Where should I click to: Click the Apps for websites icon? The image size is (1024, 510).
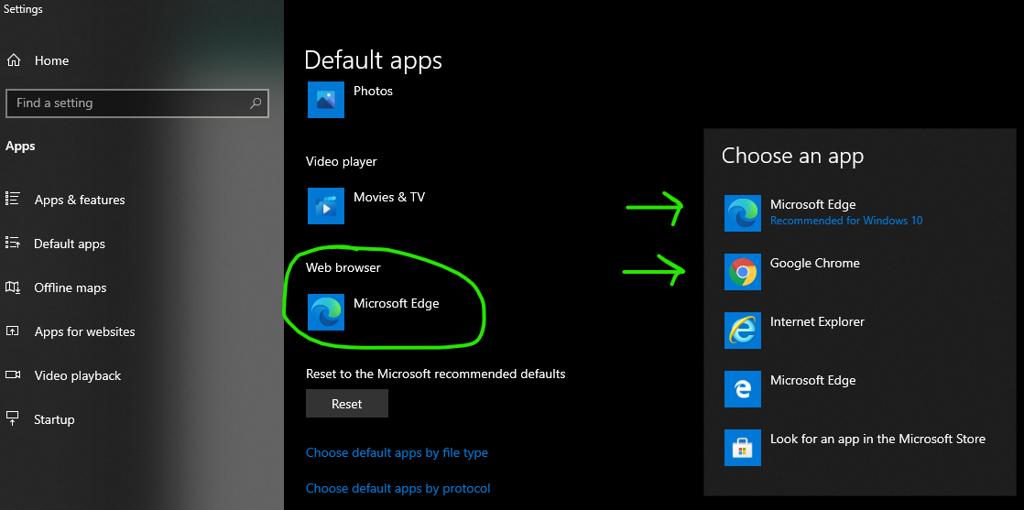(x=13, y=331)
